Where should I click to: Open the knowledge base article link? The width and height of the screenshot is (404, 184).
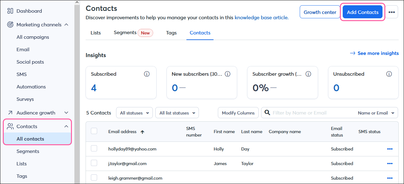click(261, 18)
